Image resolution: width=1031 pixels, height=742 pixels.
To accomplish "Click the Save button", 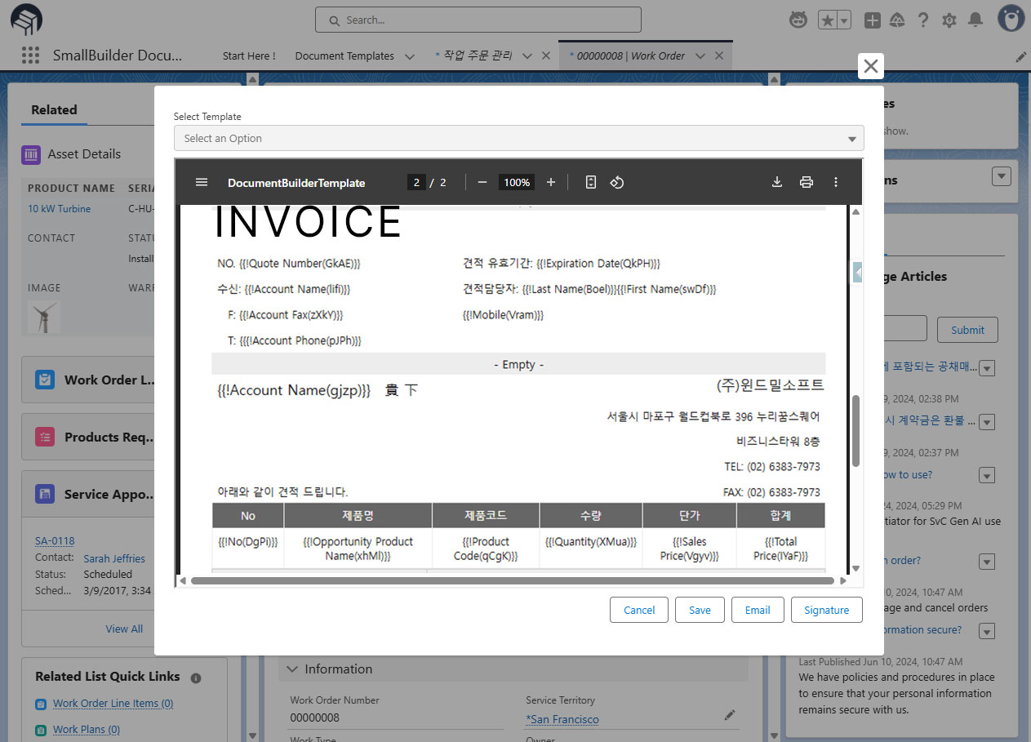I will 700,610.
